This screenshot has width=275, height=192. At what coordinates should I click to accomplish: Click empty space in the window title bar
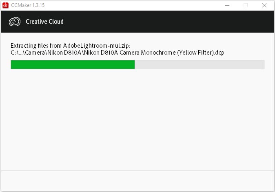(133, 5)
